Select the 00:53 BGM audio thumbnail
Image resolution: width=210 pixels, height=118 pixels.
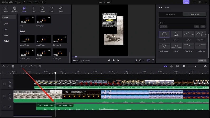tap(60, 52)
